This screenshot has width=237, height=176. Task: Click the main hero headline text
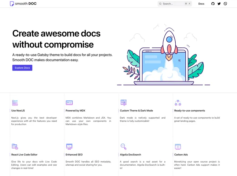coord(56,39)
